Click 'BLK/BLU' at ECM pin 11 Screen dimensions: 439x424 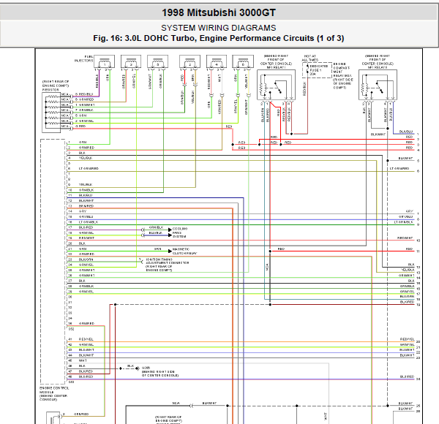(86, 195)
